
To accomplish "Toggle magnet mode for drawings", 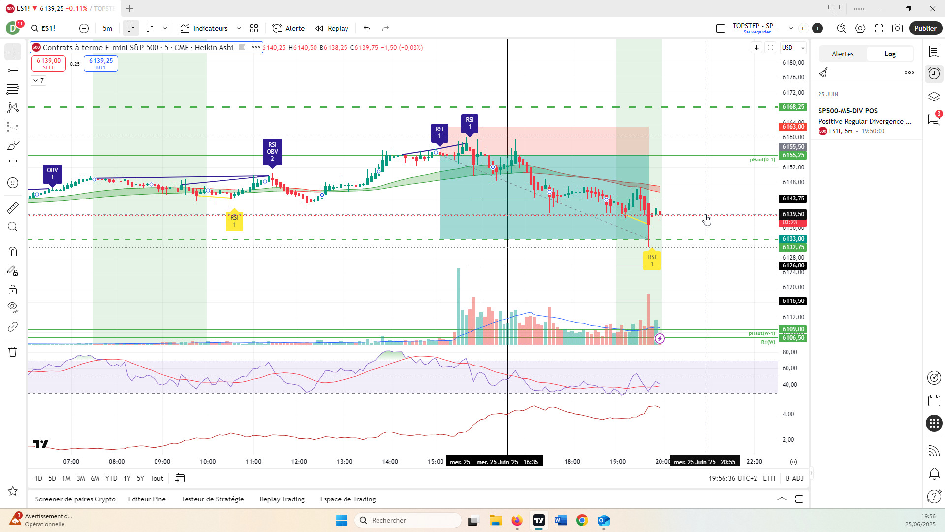I will (x=13, y=252).
